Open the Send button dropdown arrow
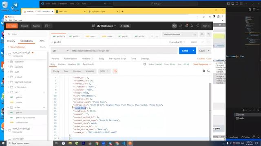Viewport: 261px width, 146px height. tap(193, 51)
